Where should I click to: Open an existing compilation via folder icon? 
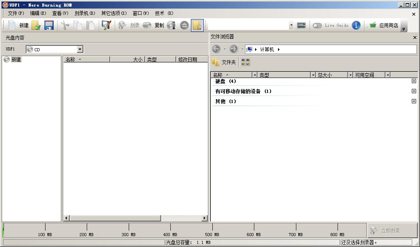(x=36, y=25)
